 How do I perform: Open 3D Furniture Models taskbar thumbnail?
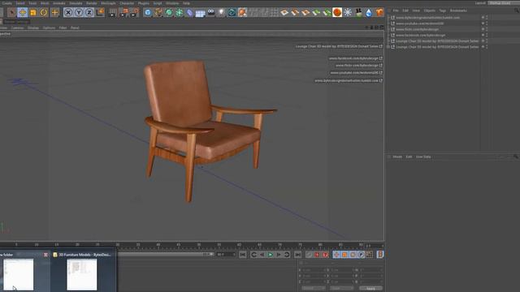click(82, 275)
